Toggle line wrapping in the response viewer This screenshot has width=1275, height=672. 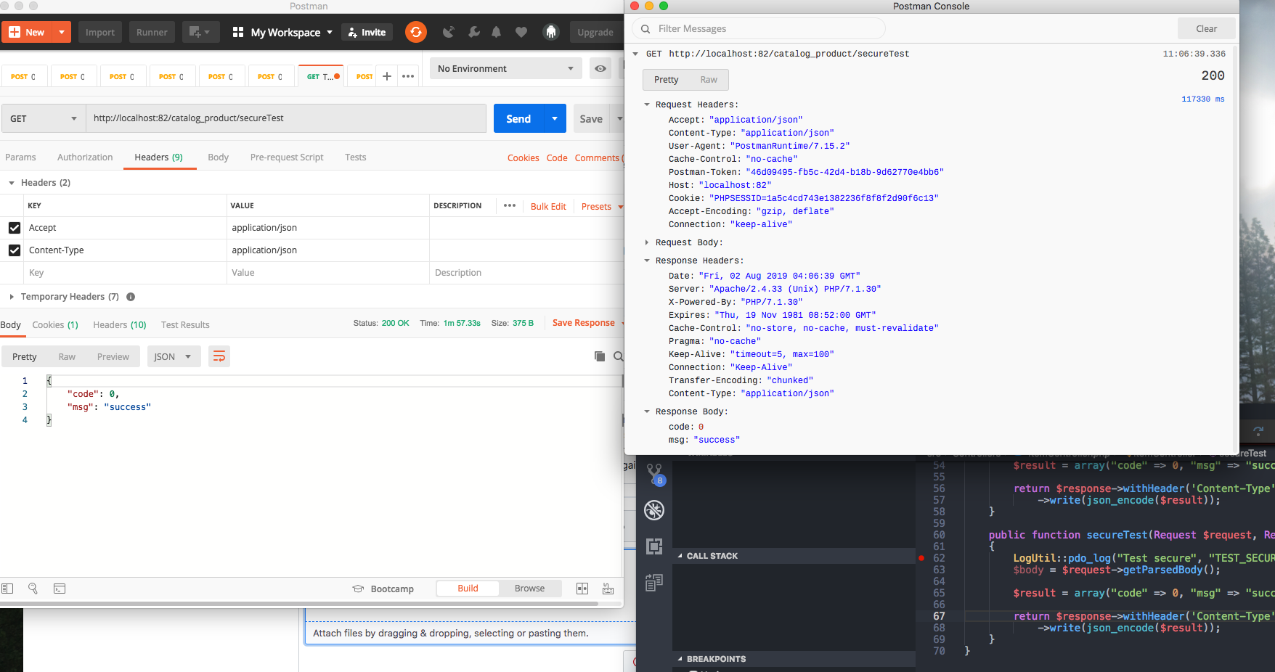click(x=219, y=356)
